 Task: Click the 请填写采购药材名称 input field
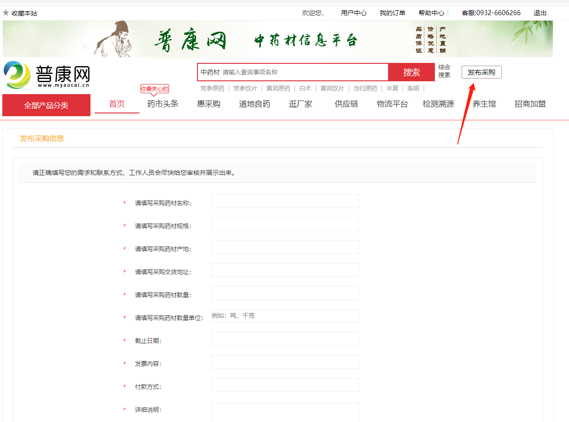tap(285, 201)
